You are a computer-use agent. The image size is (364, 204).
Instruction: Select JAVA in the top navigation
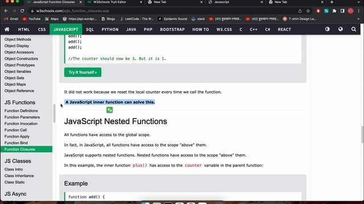click(x=131, y=29)
